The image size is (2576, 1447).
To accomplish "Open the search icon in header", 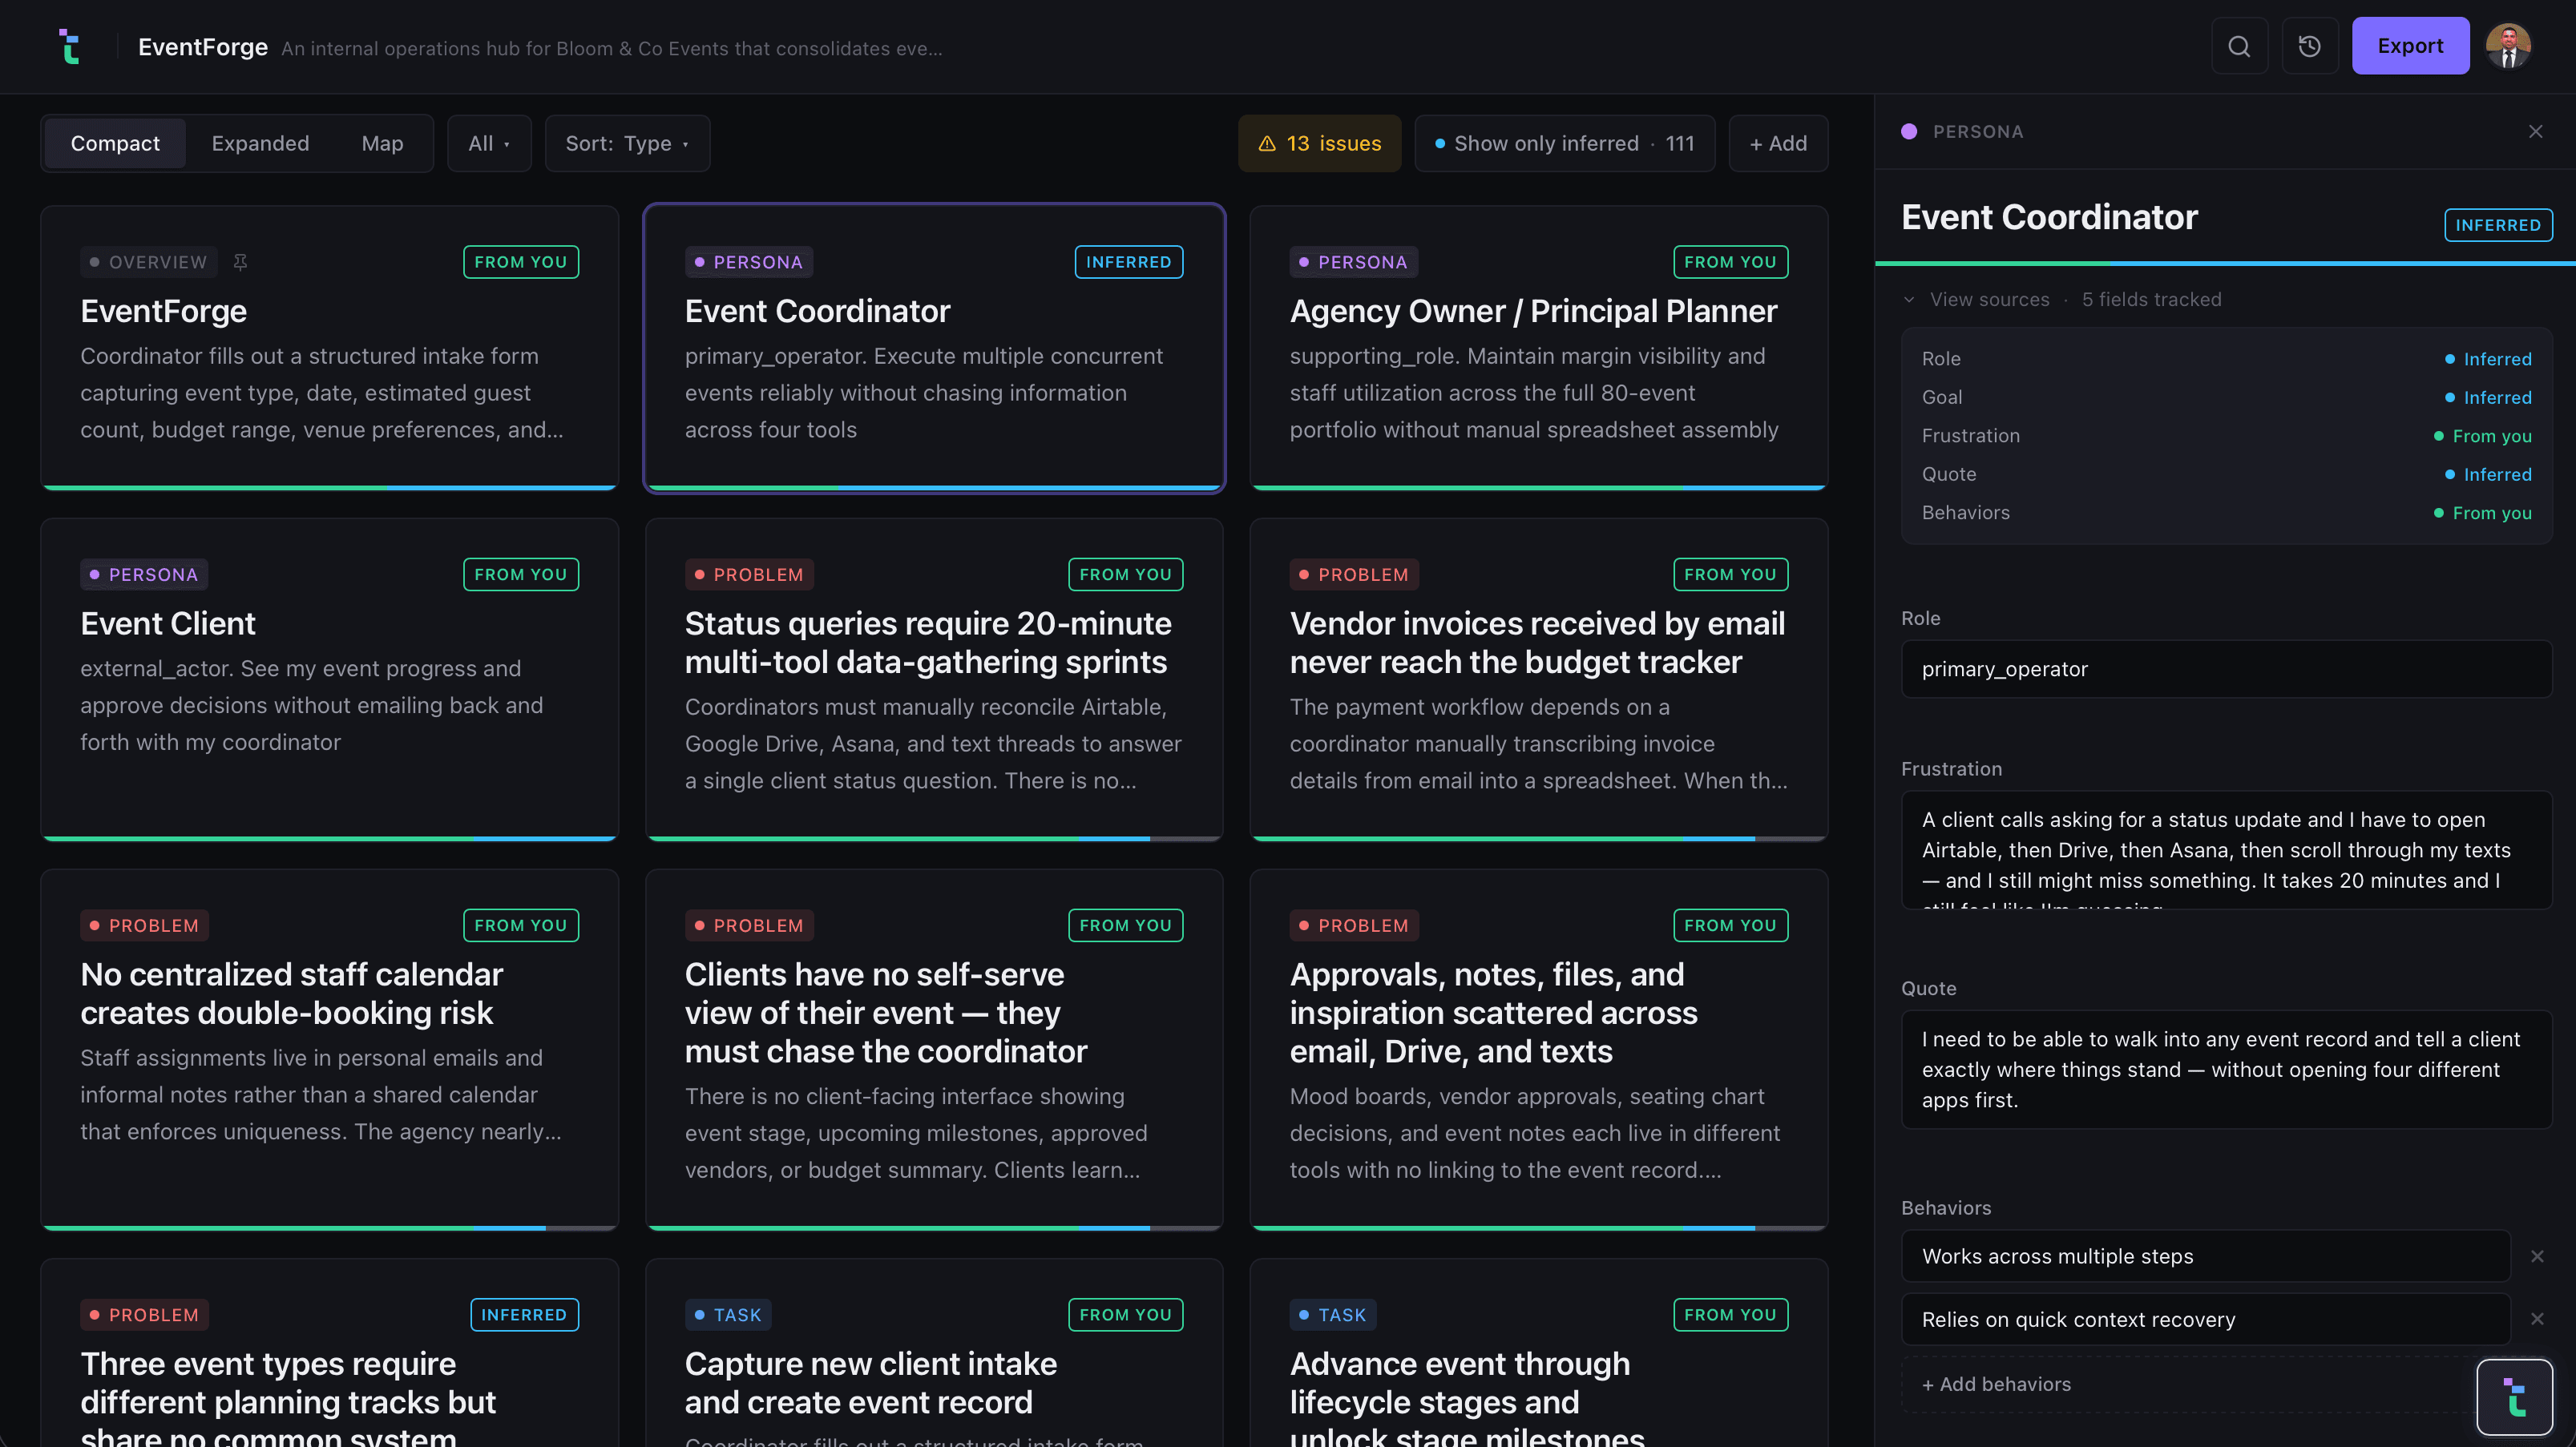I will point(2239,46).
